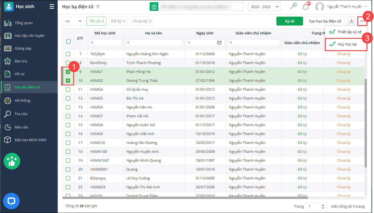
Task: Select Học bạ điện tử sidebar item
Action: (x=29, y=87)
